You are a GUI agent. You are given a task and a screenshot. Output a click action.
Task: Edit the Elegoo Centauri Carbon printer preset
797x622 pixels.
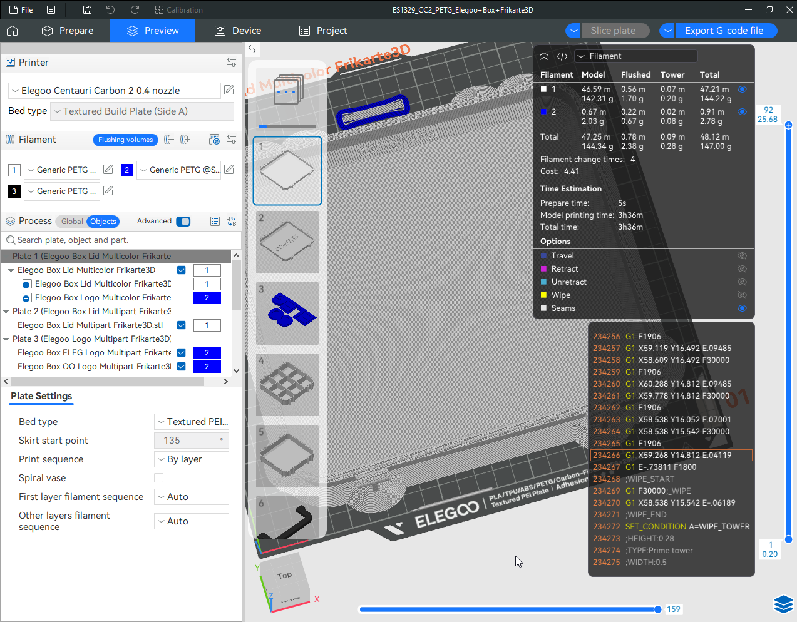pos(229,90)
